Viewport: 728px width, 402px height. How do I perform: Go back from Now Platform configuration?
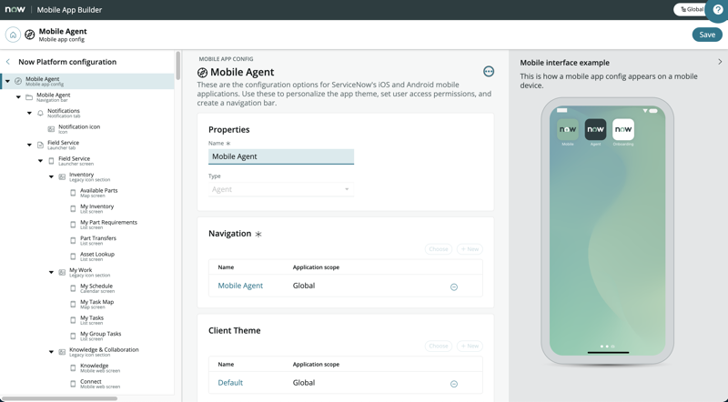pos(8,62)
